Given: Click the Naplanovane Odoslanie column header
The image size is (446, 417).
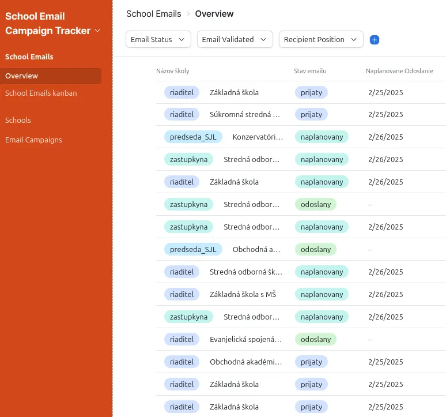Looking at the screenshot, I should (399, 71).
